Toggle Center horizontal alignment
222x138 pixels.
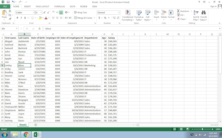pos(57,18)
